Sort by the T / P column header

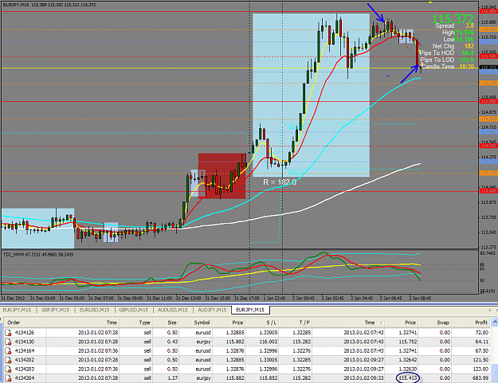coord(304,322)
